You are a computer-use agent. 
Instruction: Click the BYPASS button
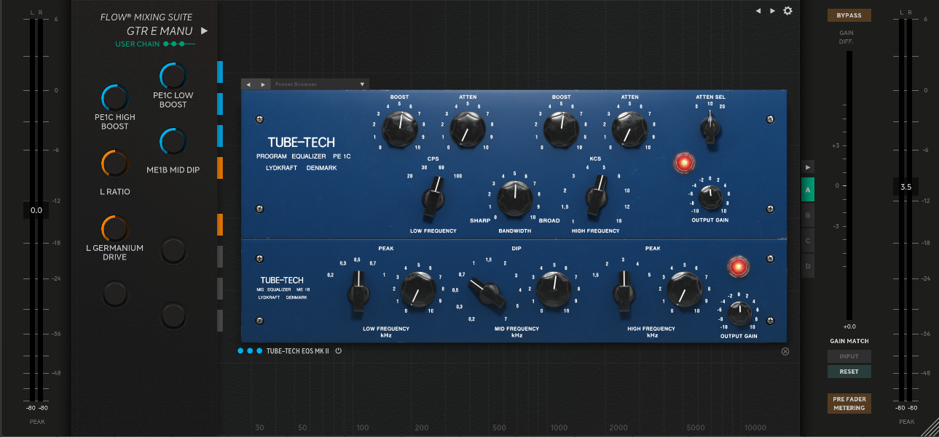849,15
